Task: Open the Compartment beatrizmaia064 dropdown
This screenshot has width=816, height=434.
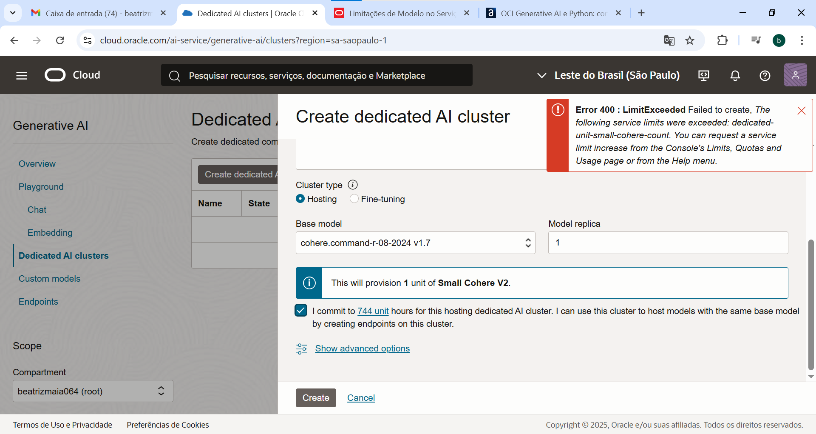Action: pyautogui.click(x=93, y=391)
